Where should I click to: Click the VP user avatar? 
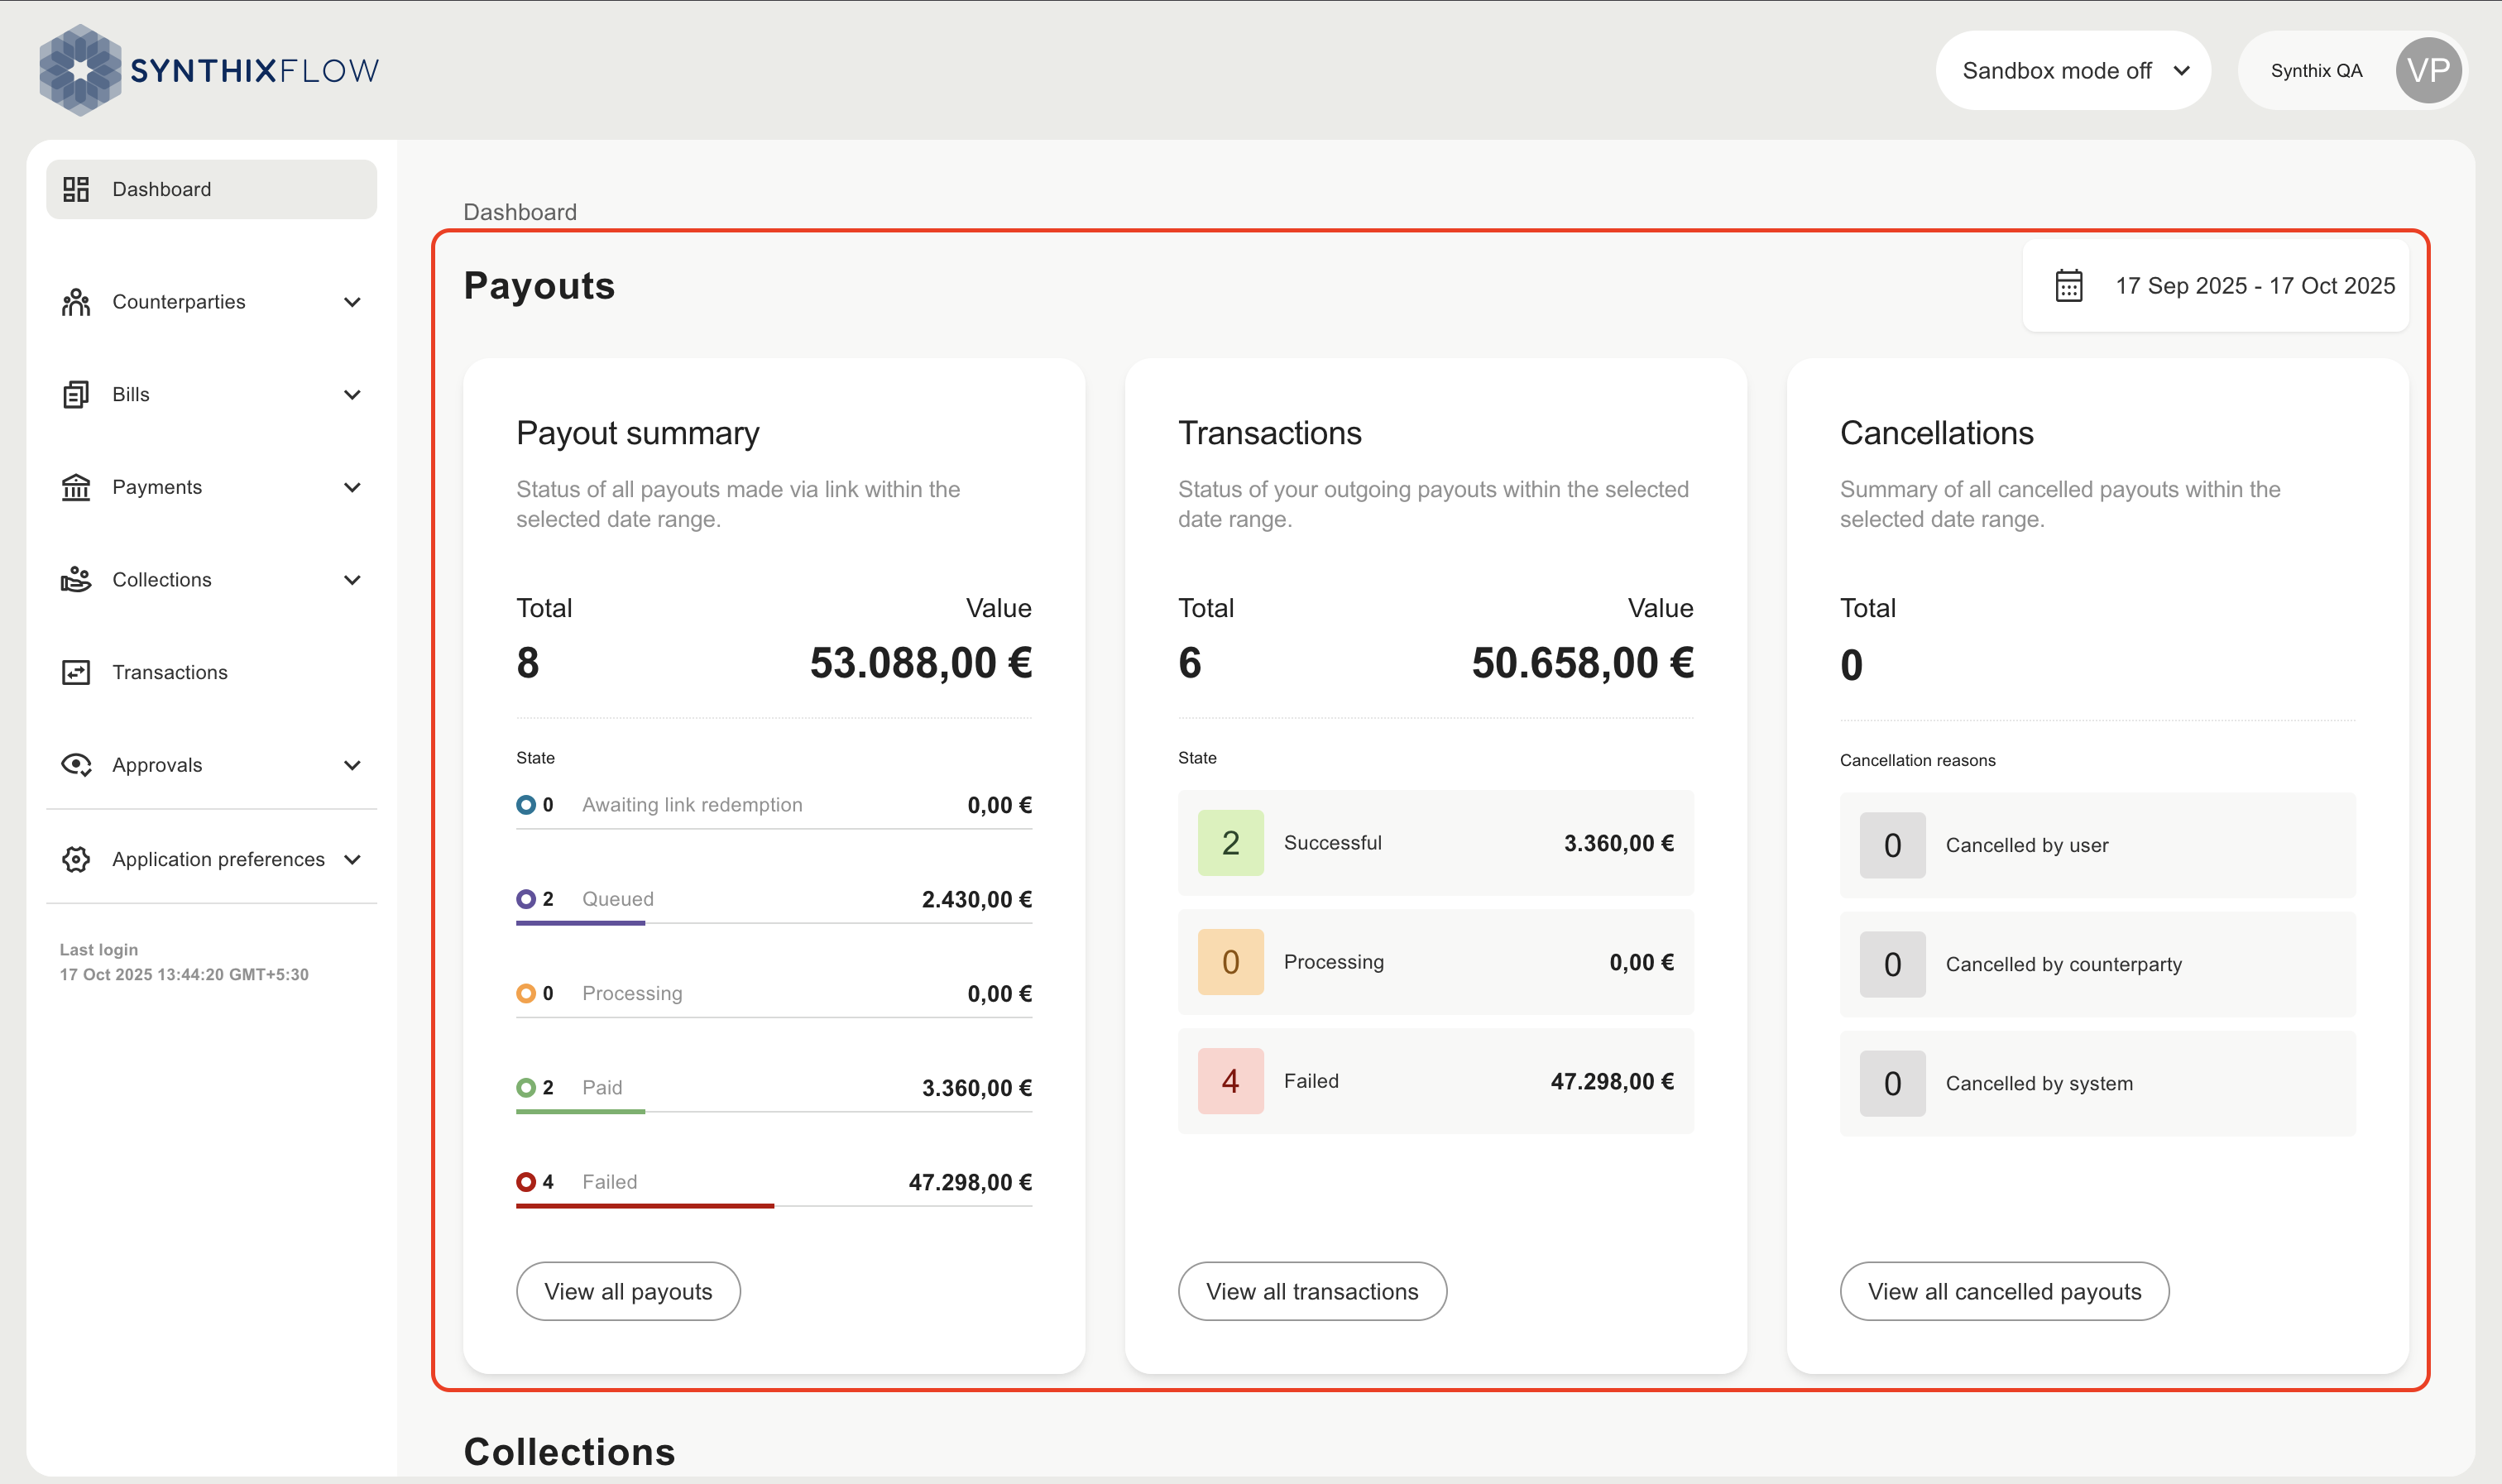click(2429, 70)
